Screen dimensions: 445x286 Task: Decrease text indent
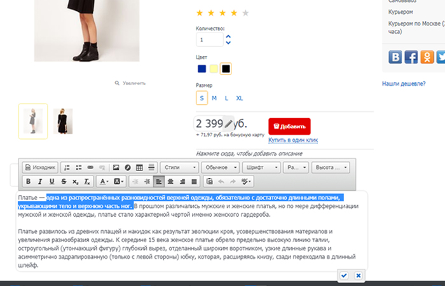tap(135, 182)
